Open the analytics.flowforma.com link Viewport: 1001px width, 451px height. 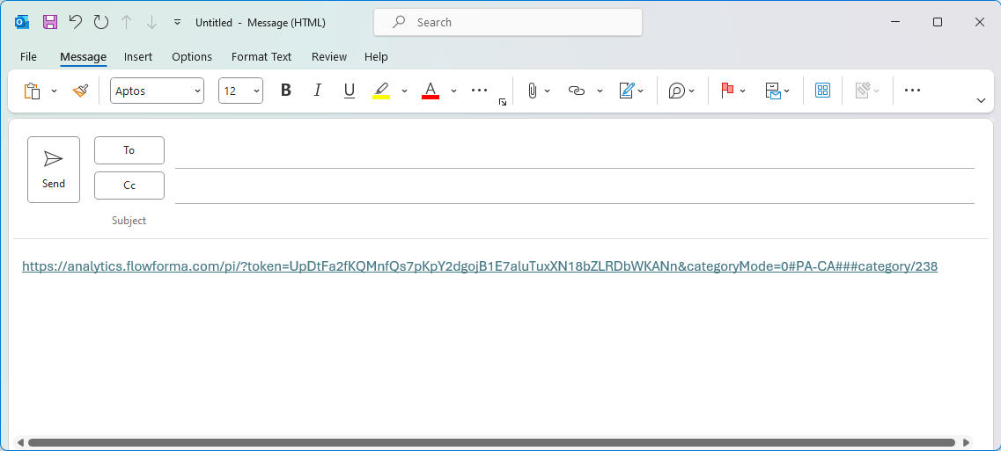click(480, 266)
